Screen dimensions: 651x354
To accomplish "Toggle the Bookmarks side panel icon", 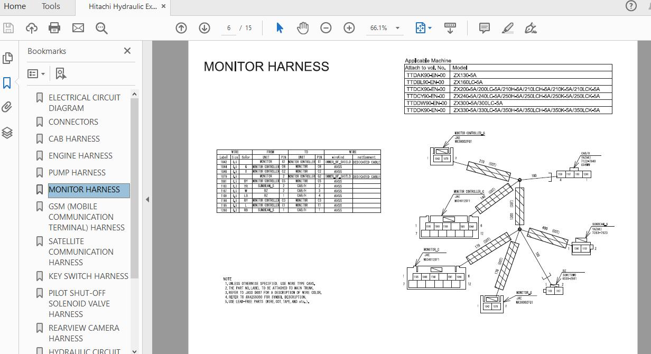I will [7, 82].
